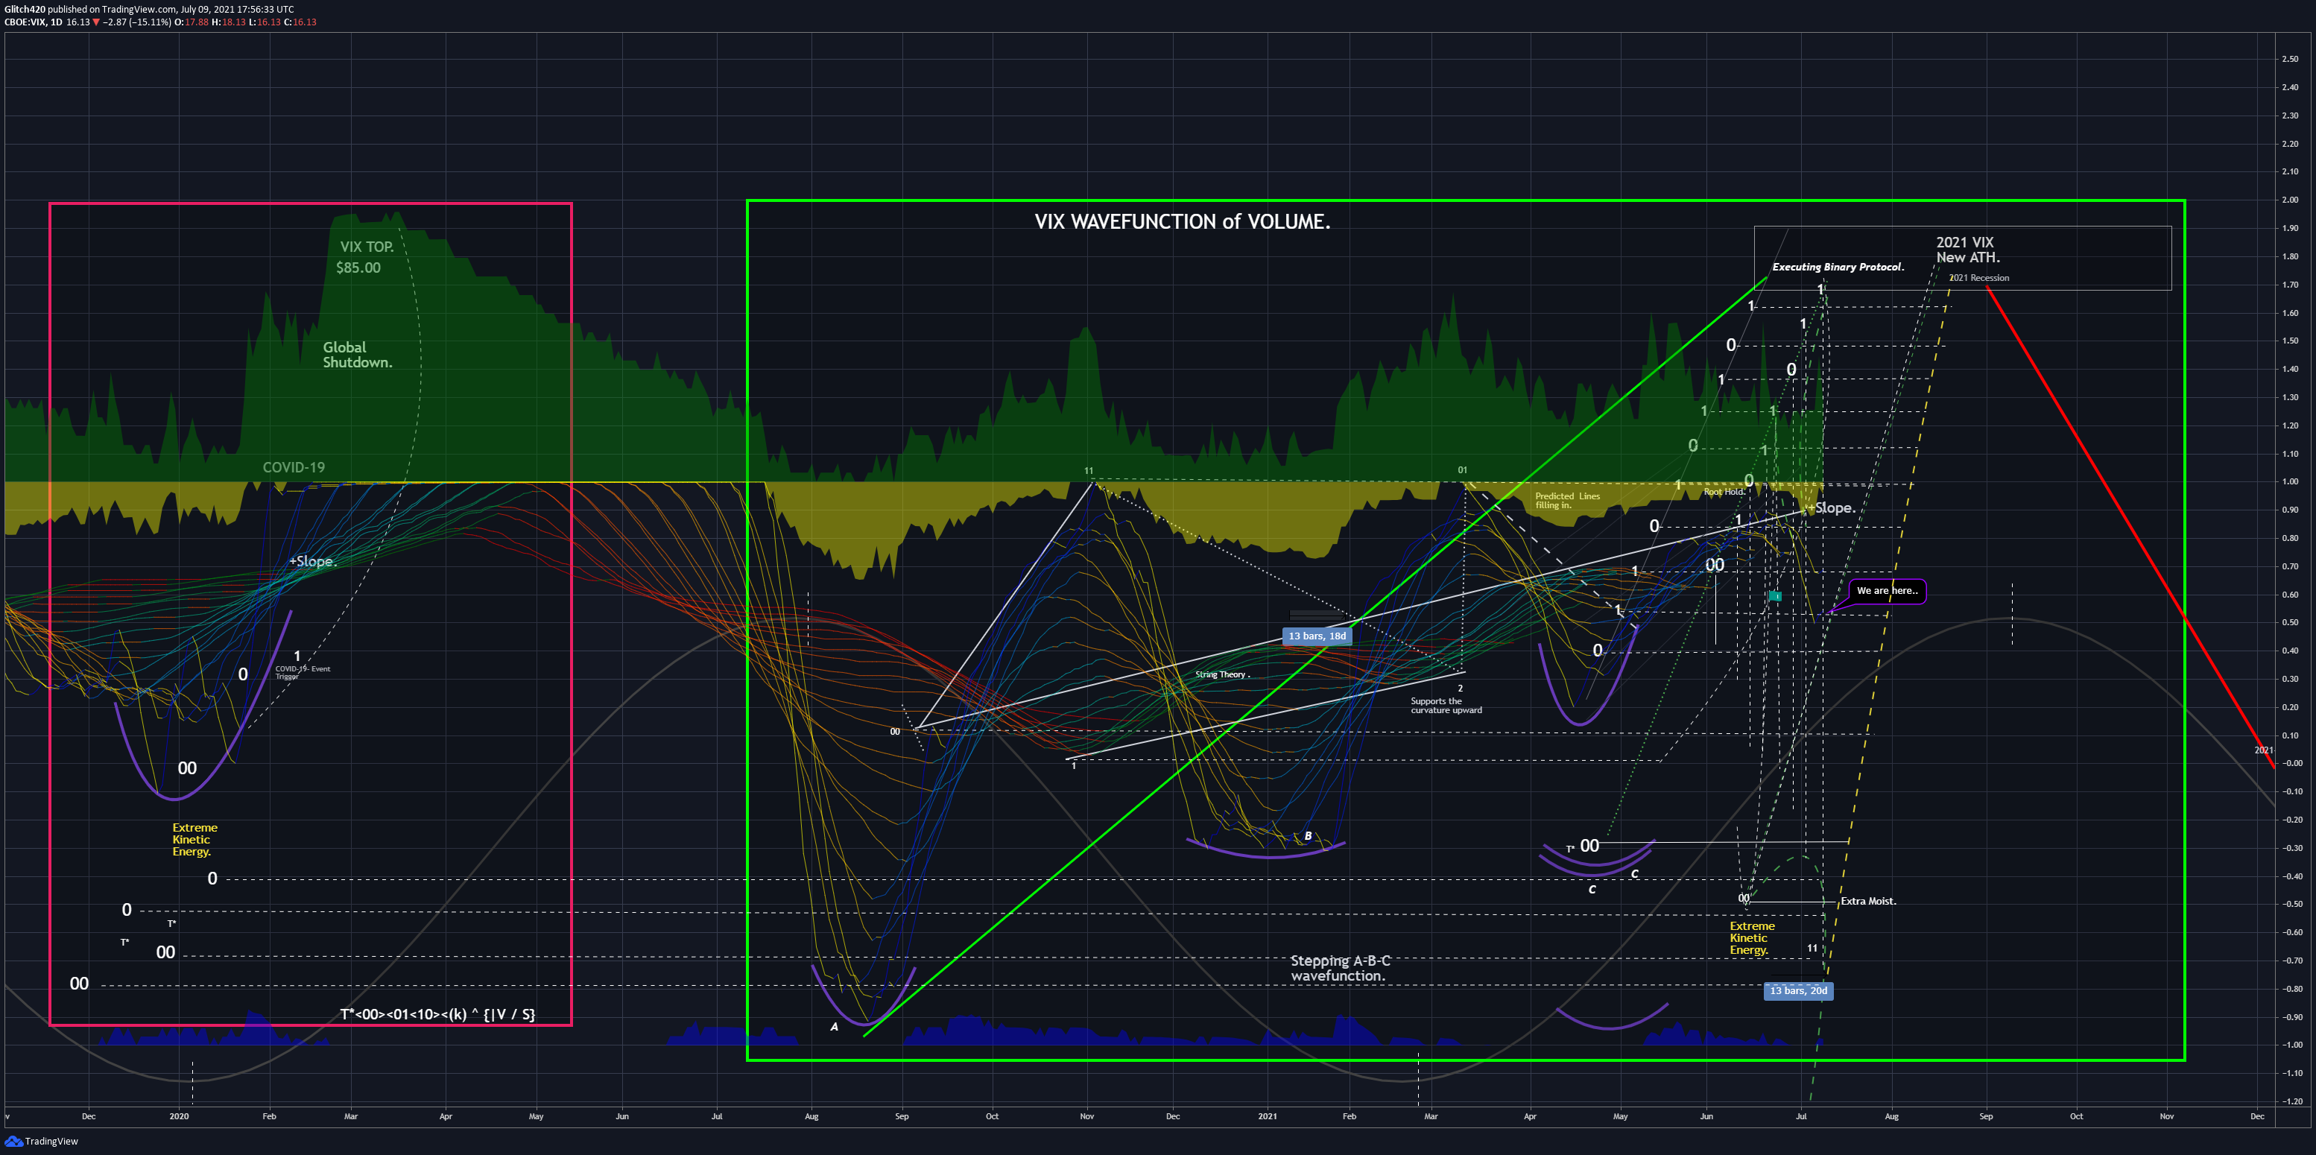Select the '13 bars, 20d' measurement label
Viewport: 2316px width, 1155px height.
coord(1797,990)
